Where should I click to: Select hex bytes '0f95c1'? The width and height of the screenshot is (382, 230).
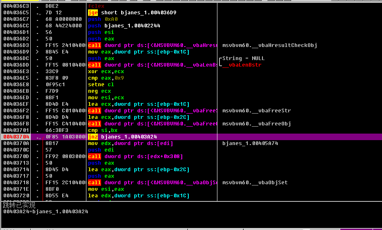point(55,85)
